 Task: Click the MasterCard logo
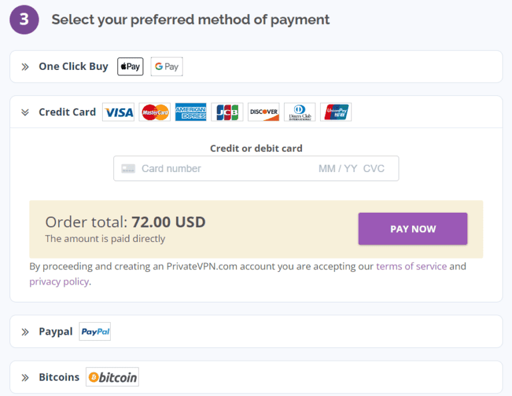pyautogui.click(x=155, y=112)
